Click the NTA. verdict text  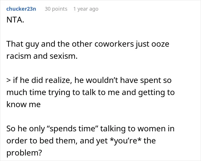(x=15, y=20)
